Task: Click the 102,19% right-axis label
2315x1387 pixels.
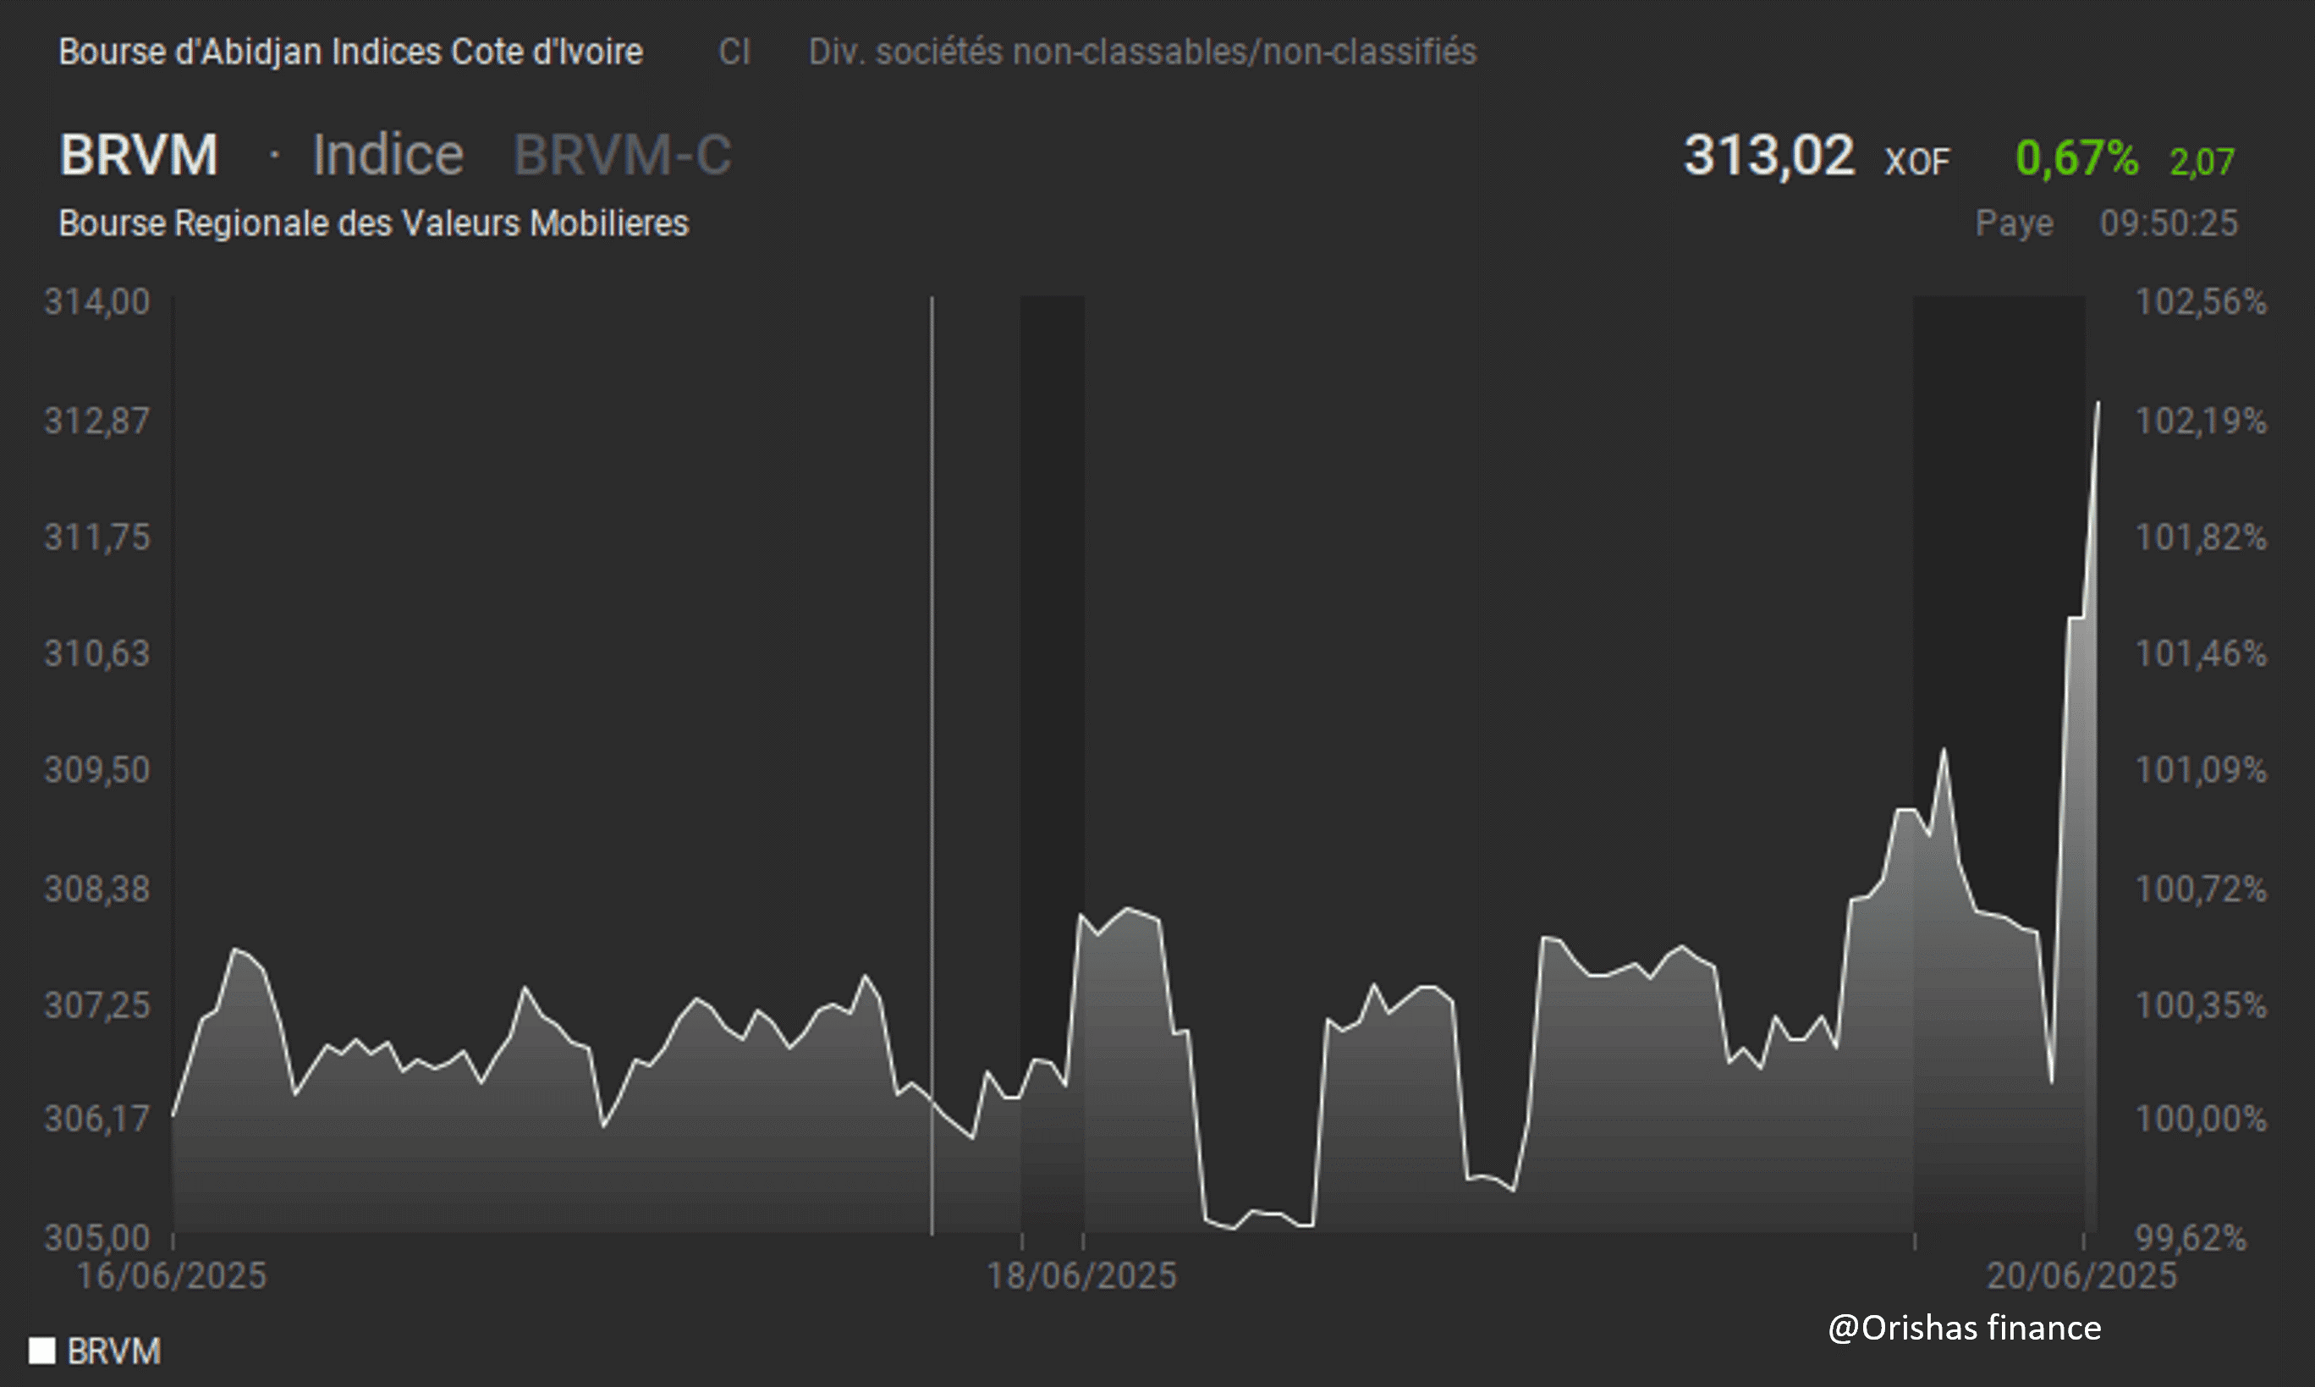Action: 2201,421
